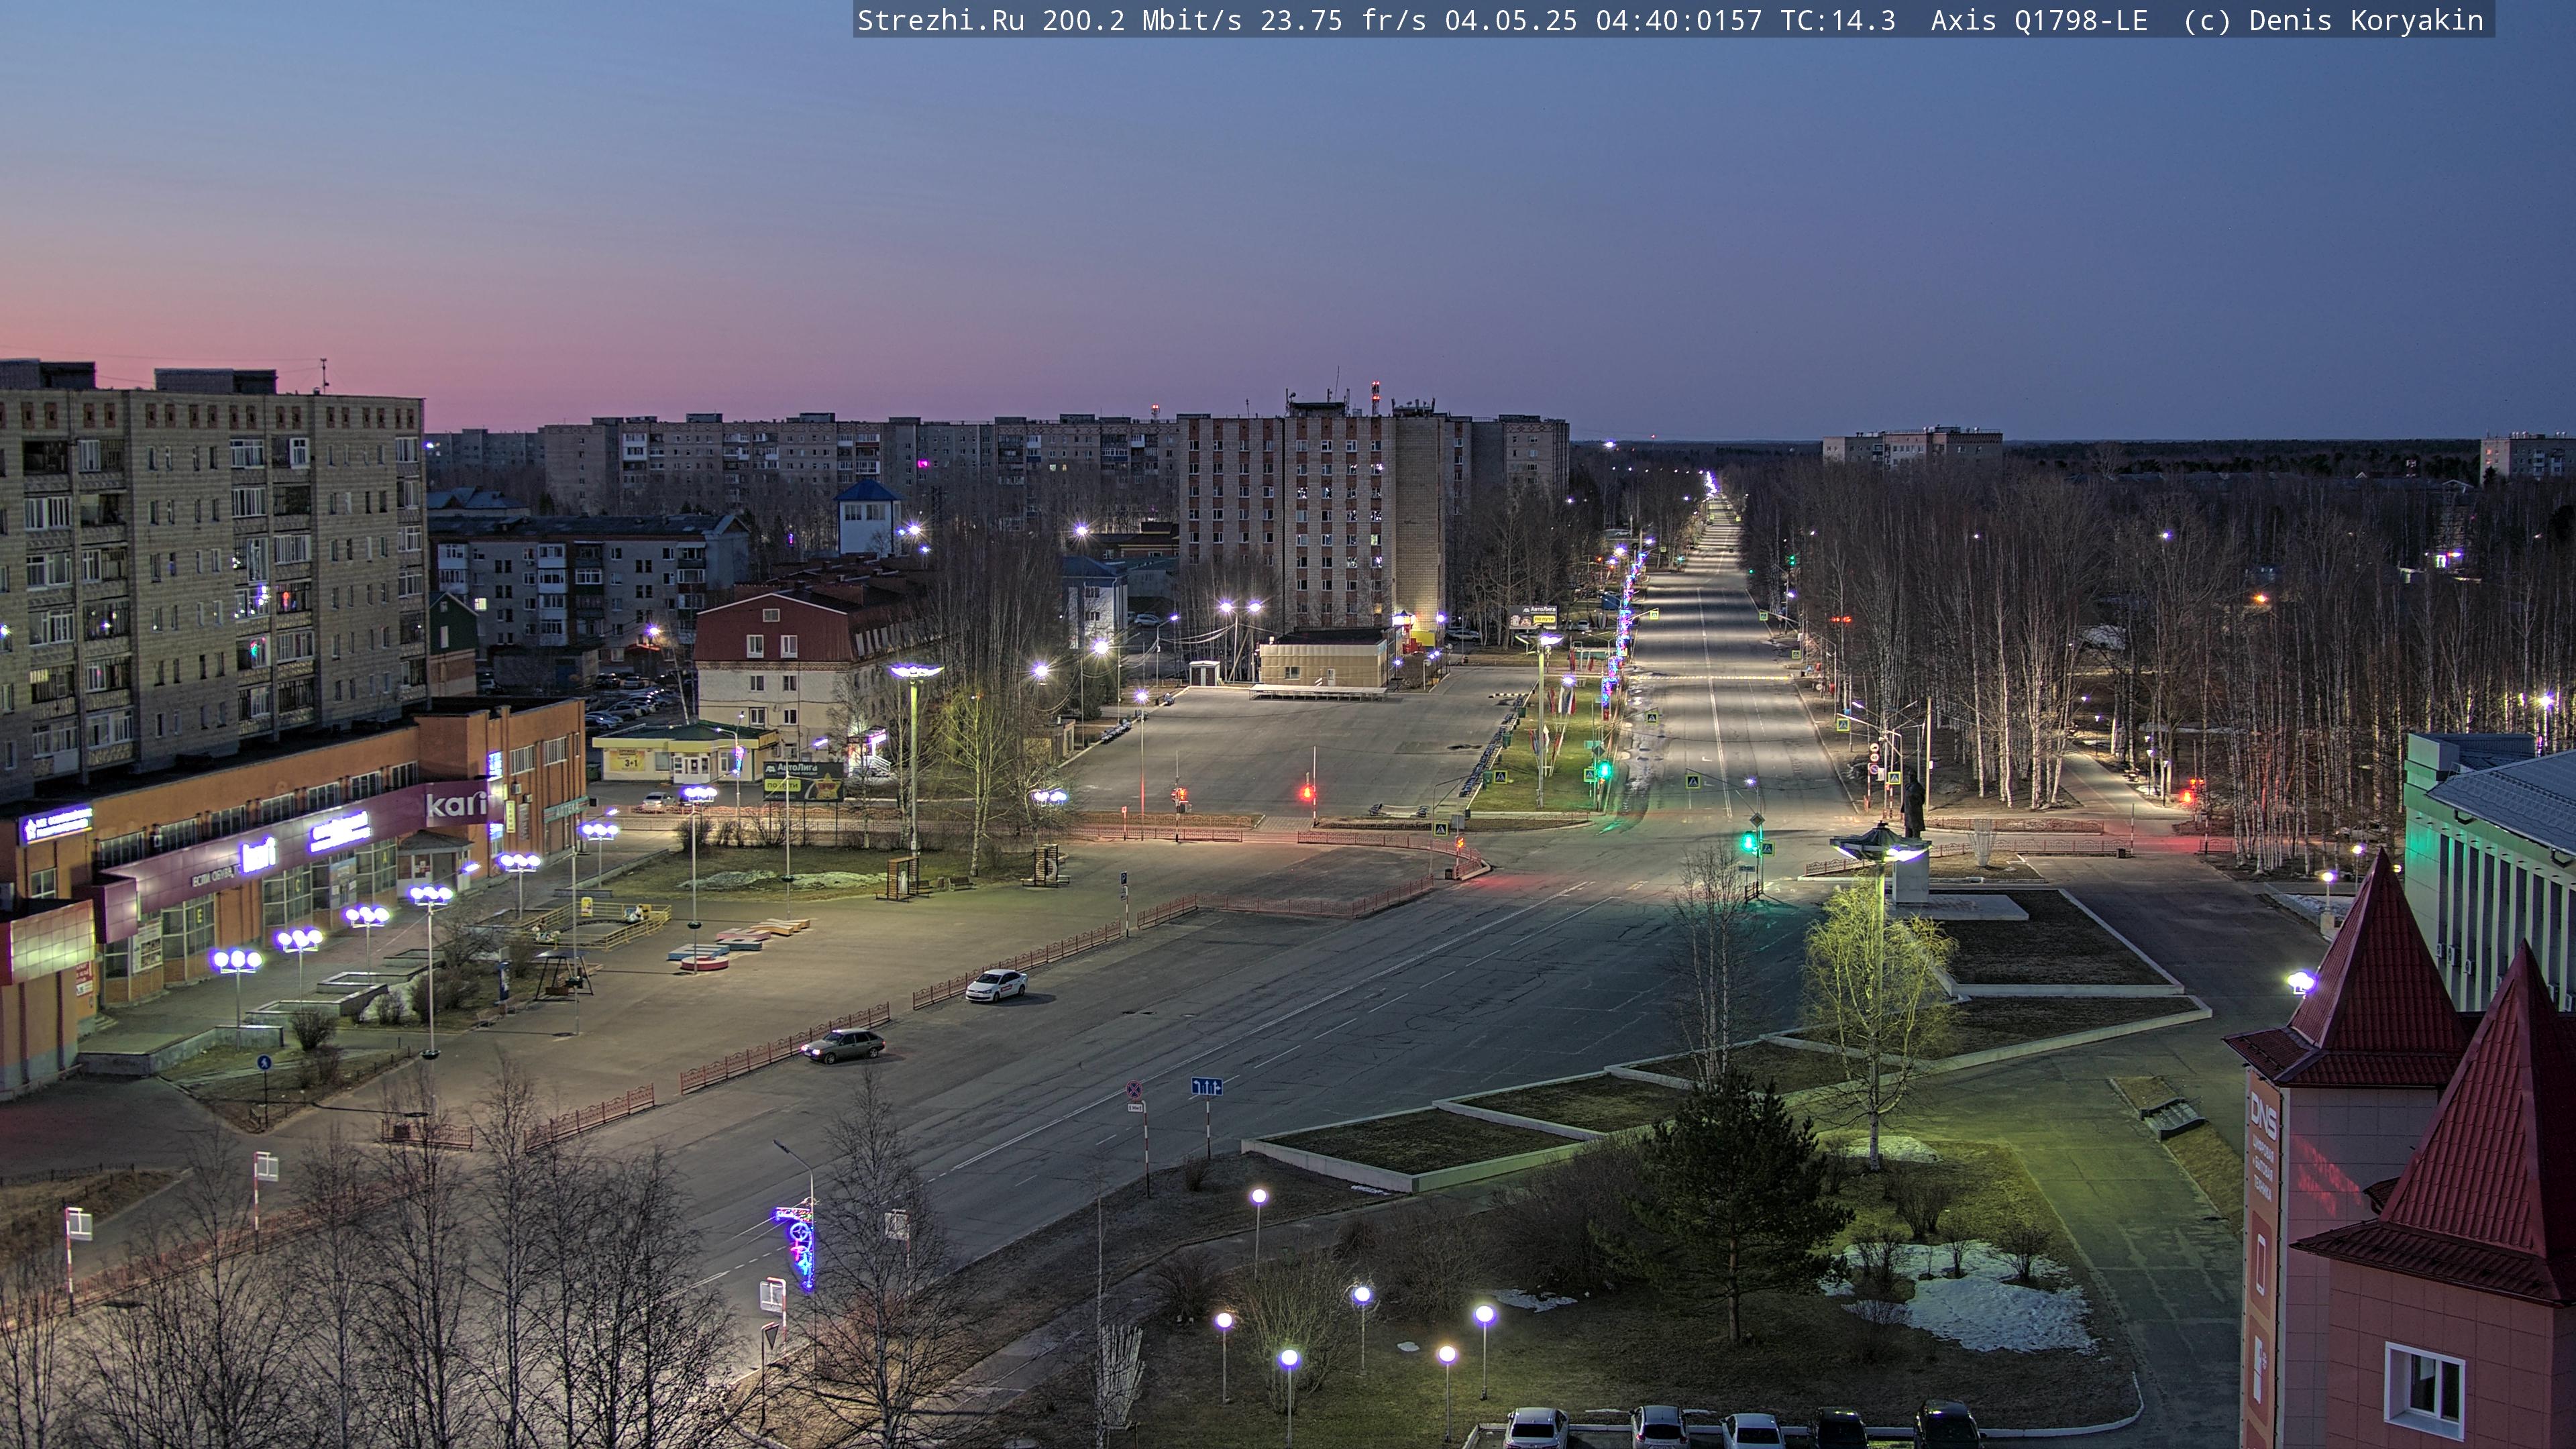Select the 200.2 Mbit/s bitrate value

pos(1141,21)
